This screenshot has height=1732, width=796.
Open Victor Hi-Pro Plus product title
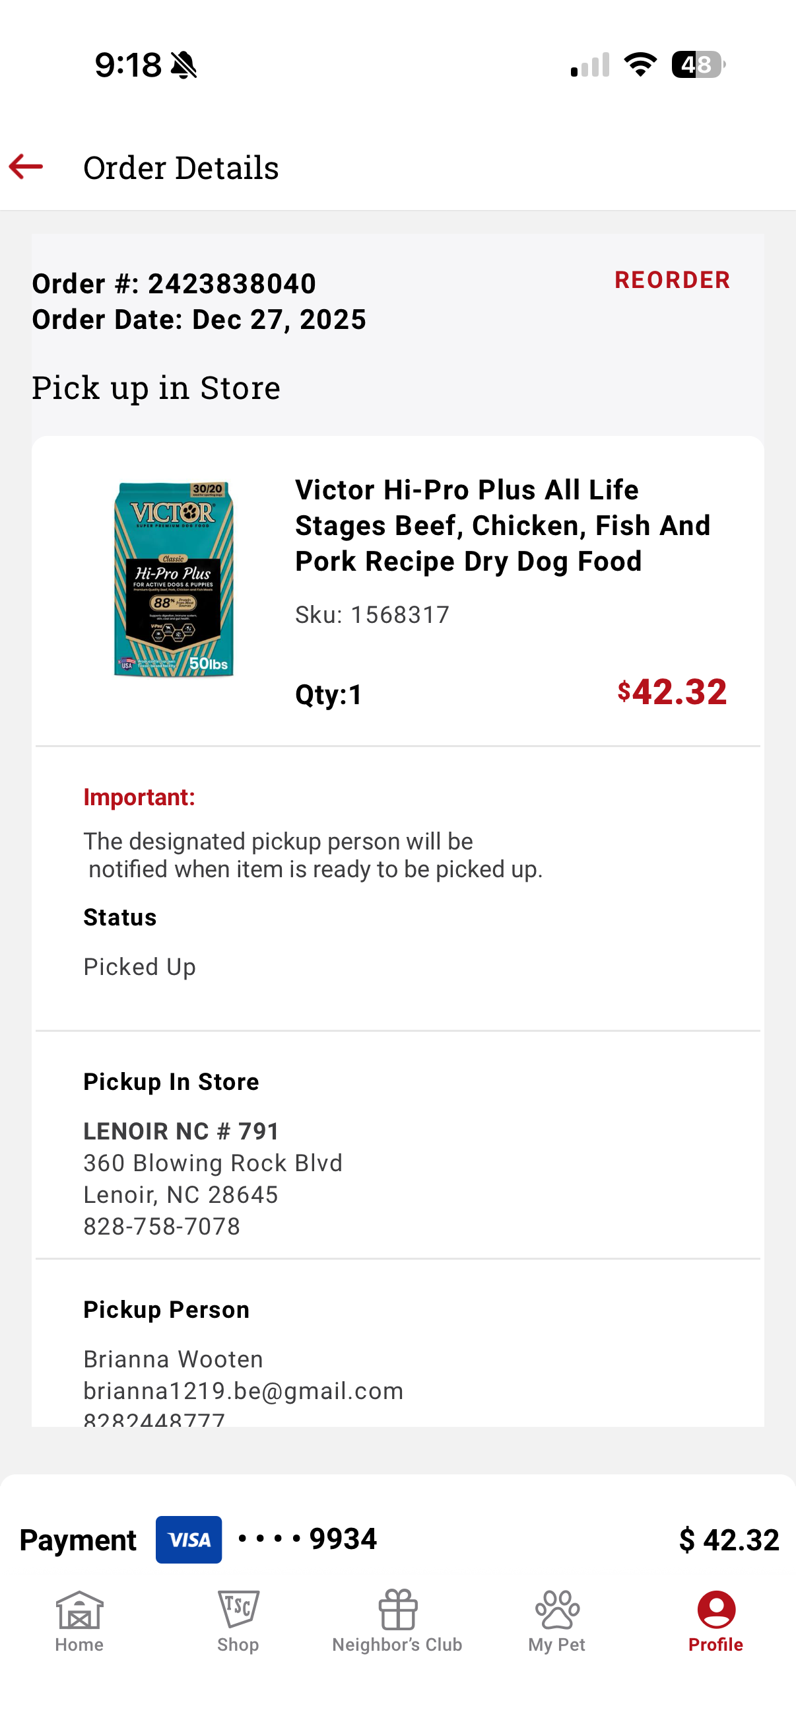point(502,525)
